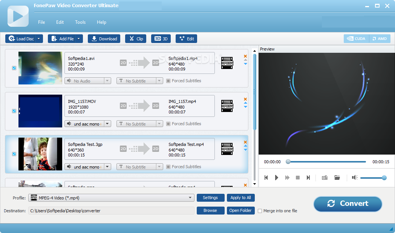
Task: Click the Destination path field
Action: (111, 211)
